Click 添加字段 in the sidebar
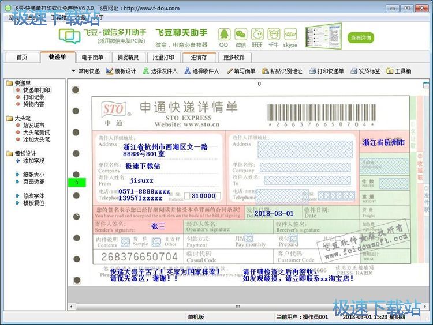The width and height of the screenshot is (433, 325). click(33, 161)
